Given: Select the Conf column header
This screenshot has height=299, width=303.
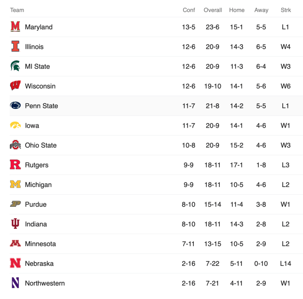Looking at the screenshot, I should click(x=189, y=10).
